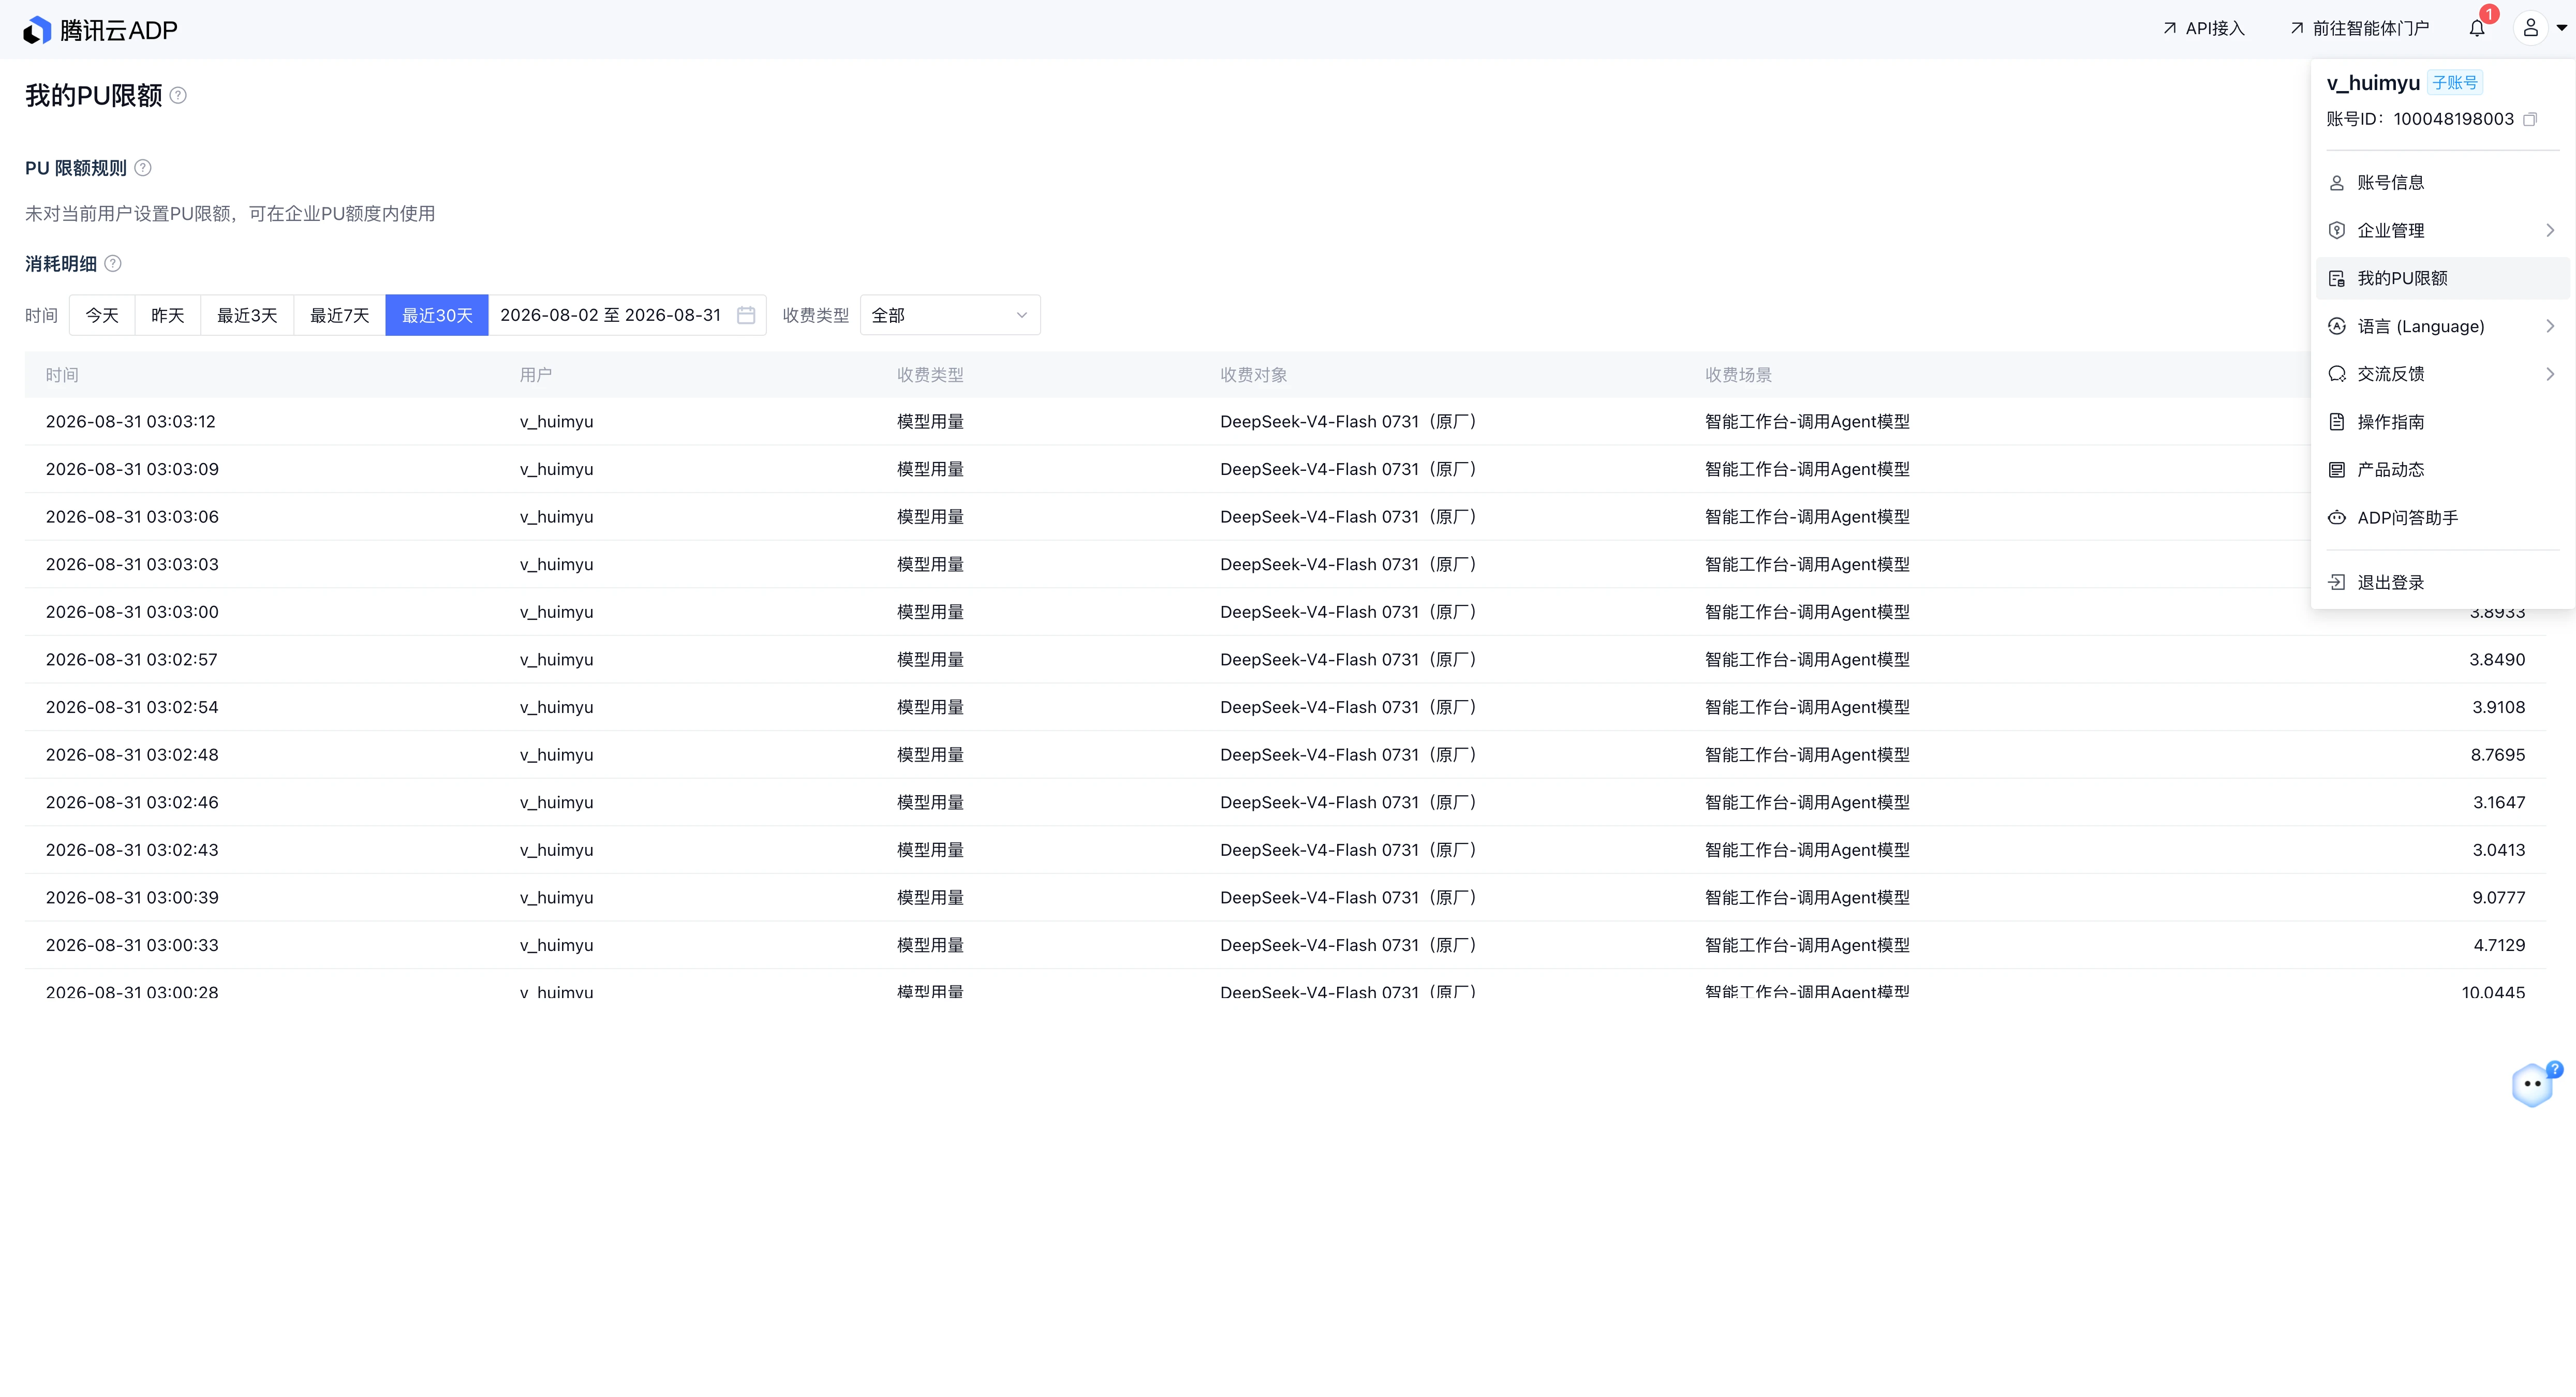Click the 收费对象 column header
2576x1397 pixels.
point(1253,375)
